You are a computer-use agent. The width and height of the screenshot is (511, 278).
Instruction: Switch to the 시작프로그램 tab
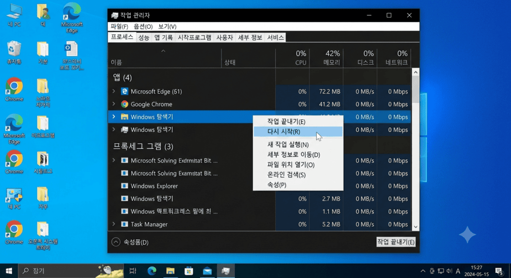point(195,38)
